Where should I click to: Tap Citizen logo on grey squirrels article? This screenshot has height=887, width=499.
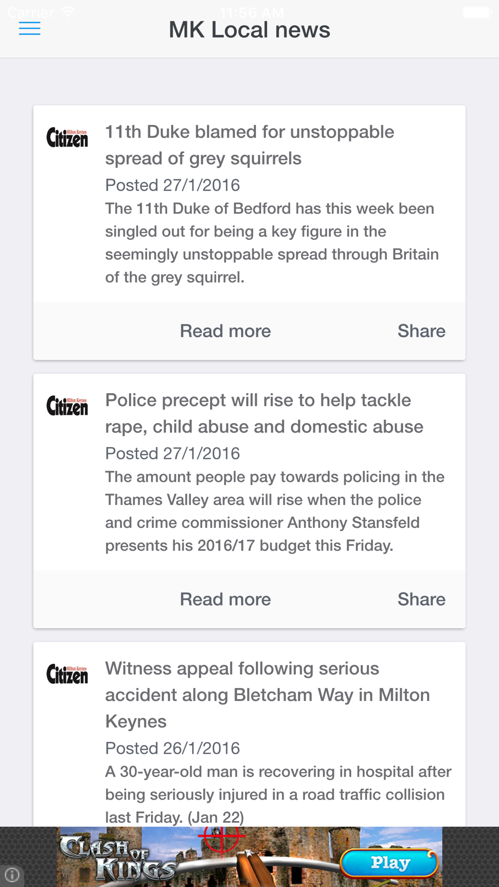click(67, 138)
